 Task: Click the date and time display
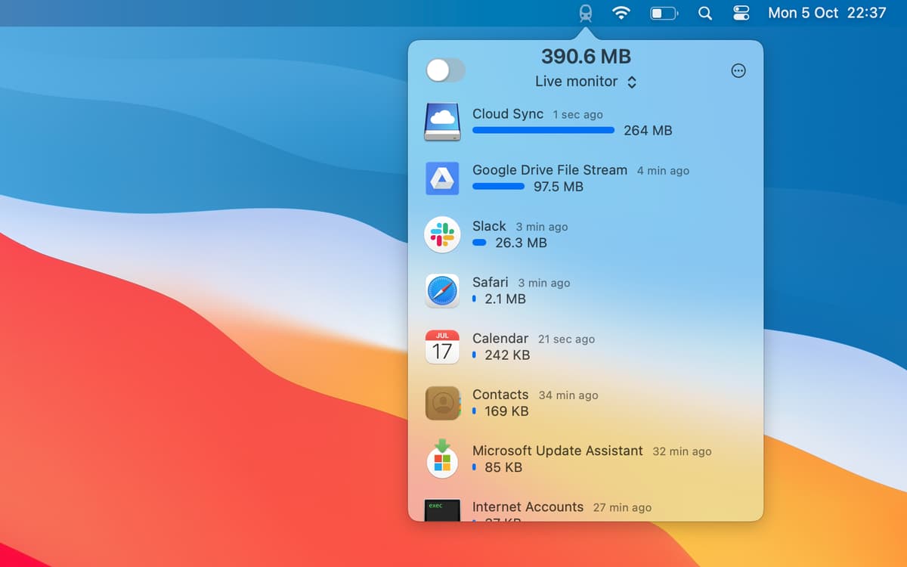[826, 13]
